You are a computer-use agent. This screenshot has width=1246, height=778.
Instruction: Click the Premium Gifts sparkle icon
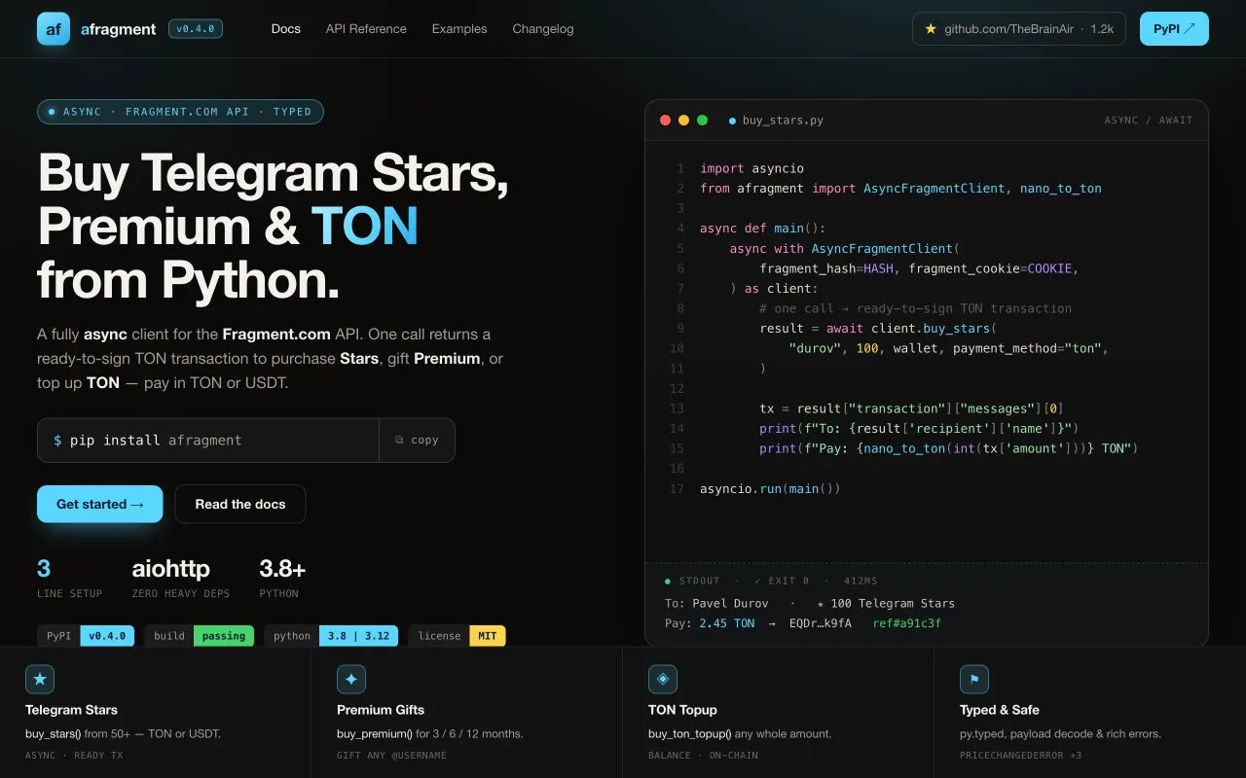coord(351,679)
